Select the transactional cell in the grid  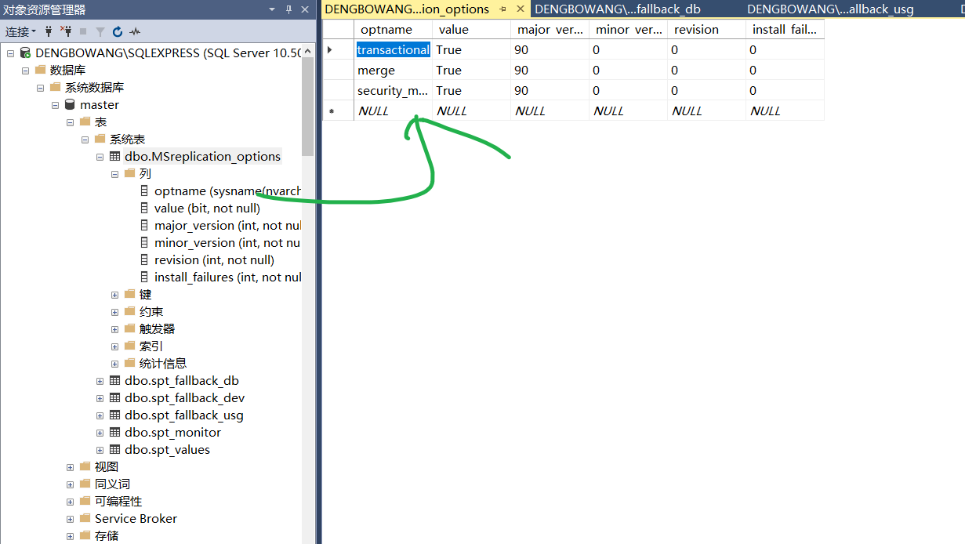(393, 49)
